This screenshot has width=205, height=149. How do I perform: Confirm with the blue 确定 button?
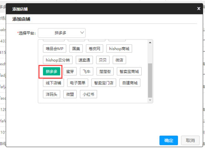click(169, 141)
